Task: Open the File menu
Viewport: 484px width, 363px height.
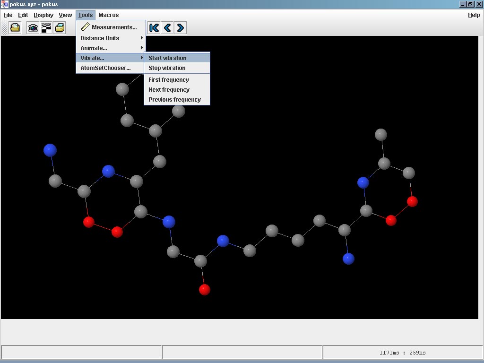Action: point(8,15)
